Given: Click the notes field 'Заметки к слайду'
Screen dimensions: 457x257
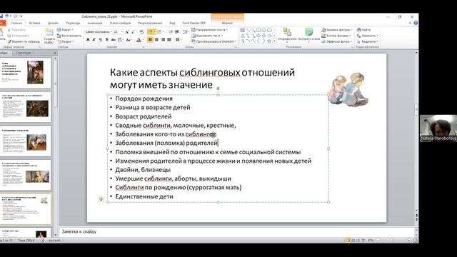Looking at the screenshot, I should click(238, 231).
